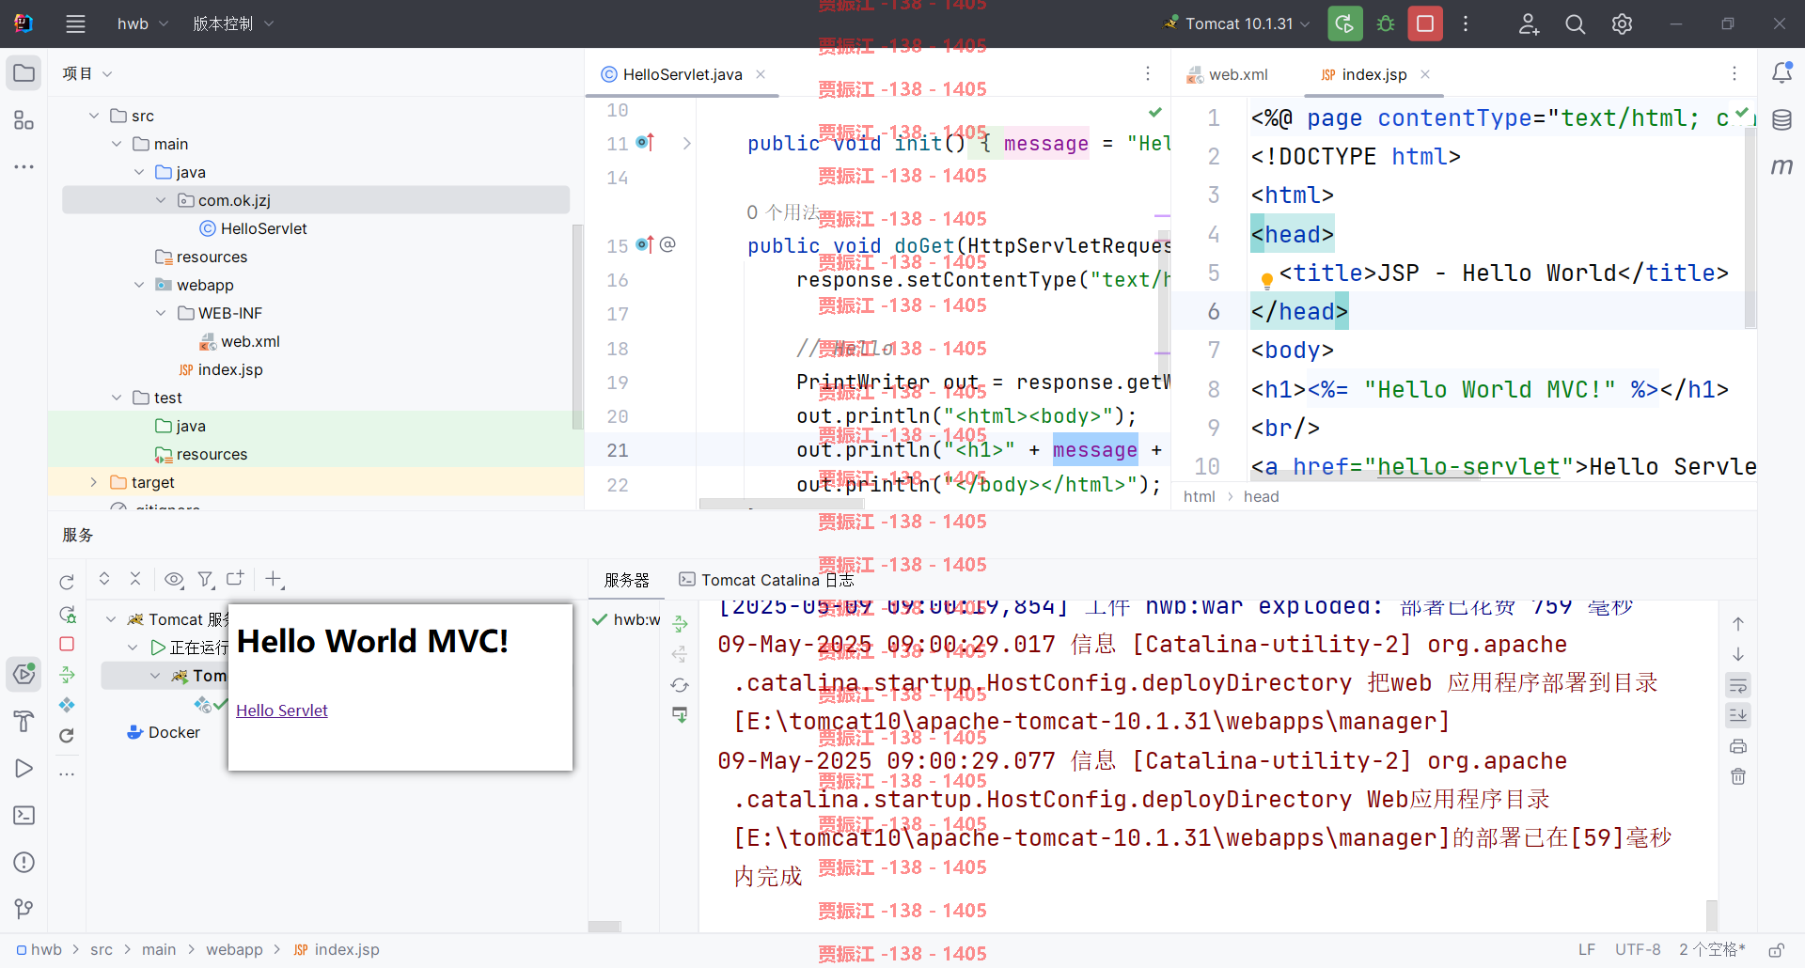Toggle the Project tool window
The width and height of the screenshot is (1805, 968).
click(24, 73)
